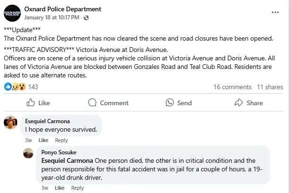Open the Oxnard Police Department page name
The width and height of the screenshot is (289, 193).
[x=62, y=9]
